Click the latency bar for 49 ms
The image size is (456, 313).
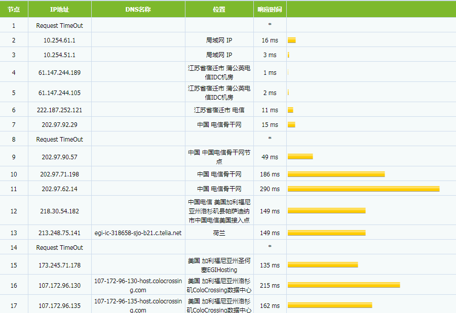[x=300, y=157]
